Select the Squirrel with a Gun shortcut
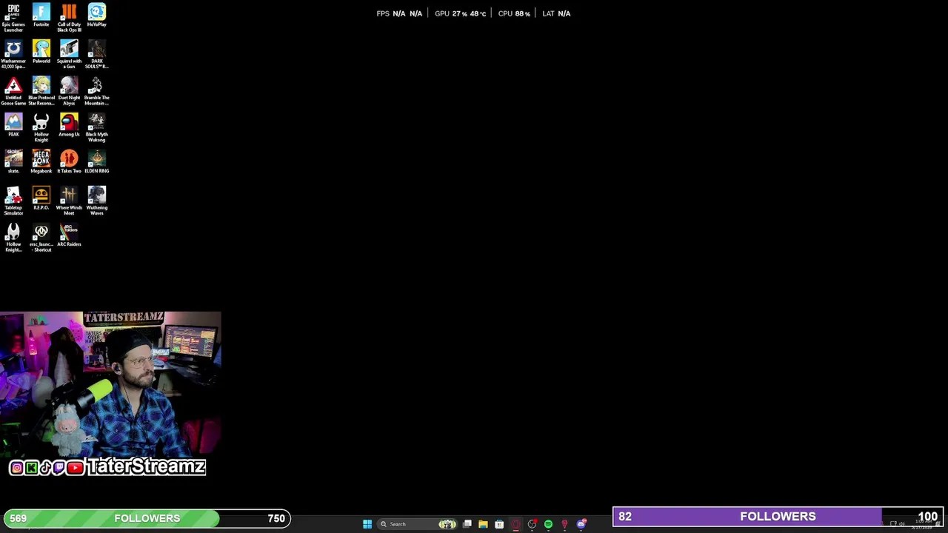Screen dimensions: 948x533 tap(69, 55)
